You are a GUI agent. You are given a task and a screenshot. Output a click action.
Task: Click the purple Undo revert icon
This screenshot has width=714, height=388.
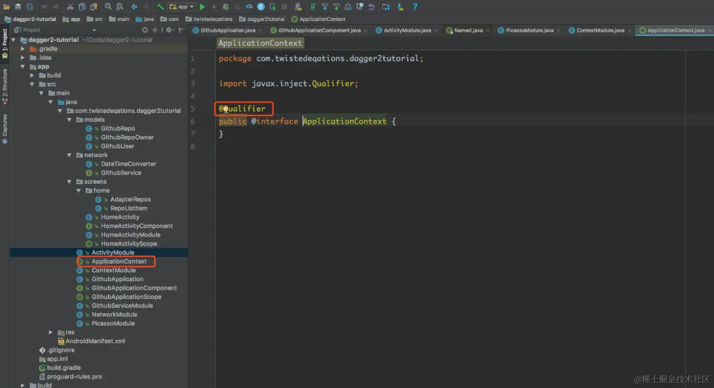tap(371, 7)
